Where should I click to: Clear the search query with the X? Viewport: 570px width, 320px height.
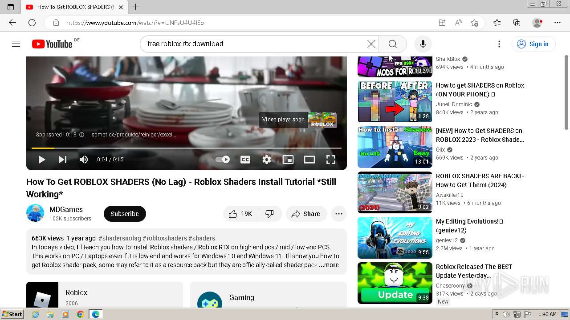(371, 44)
